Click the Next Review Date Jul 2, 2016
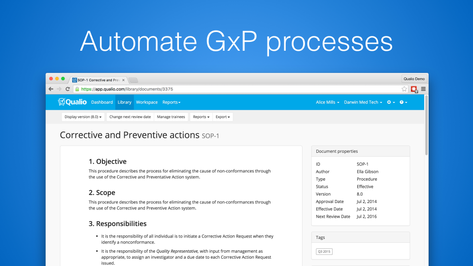Screen dimensions: 473x266 [x=367, y=217]
